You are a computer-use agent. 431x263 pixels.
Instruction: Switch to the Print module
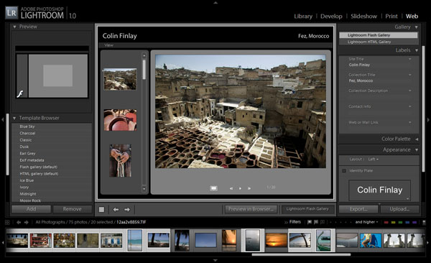tap(391, 17)
